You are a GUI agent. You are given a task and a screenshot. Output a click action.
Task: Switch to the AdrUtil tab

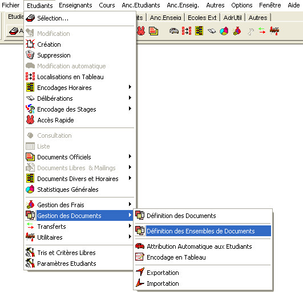232,18
